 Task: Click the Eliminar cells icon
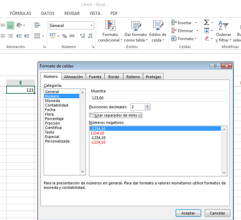click(174, 30)
